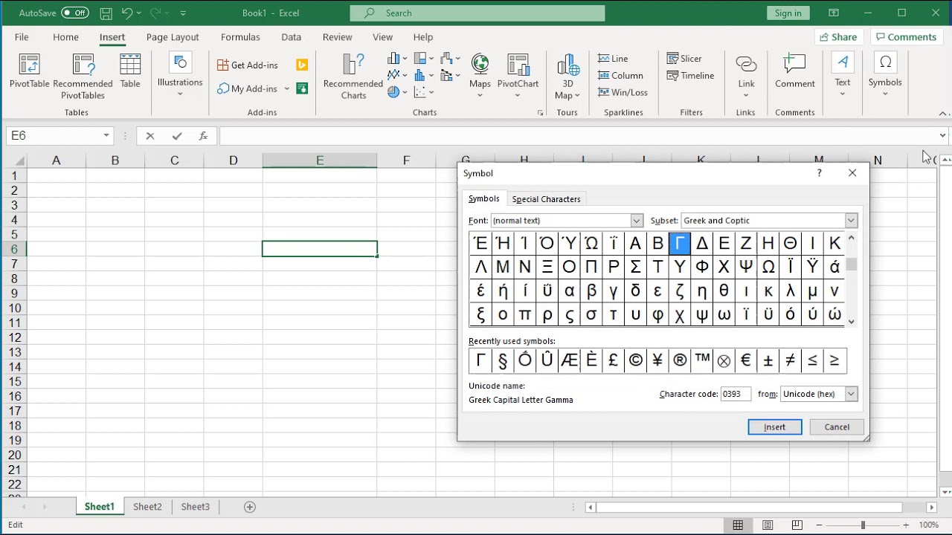Open the Symbols group menu
The width and height of the screenshot is (952, 535).
click(x=885, y=76)
